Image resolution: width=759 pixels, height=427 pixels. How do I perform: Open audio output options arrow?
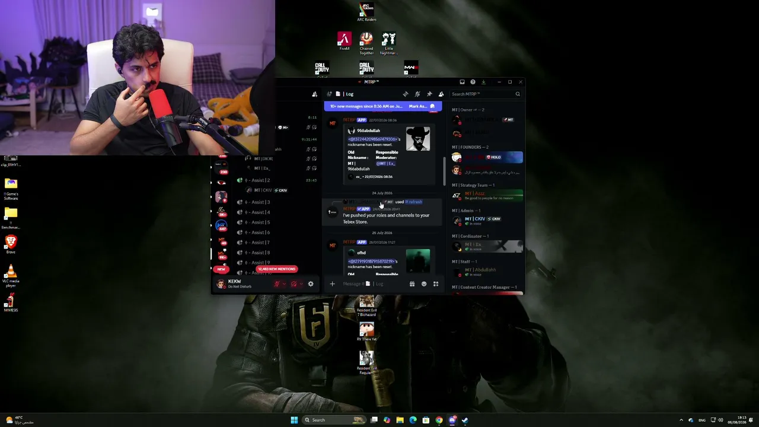click(x=301, y=283)
